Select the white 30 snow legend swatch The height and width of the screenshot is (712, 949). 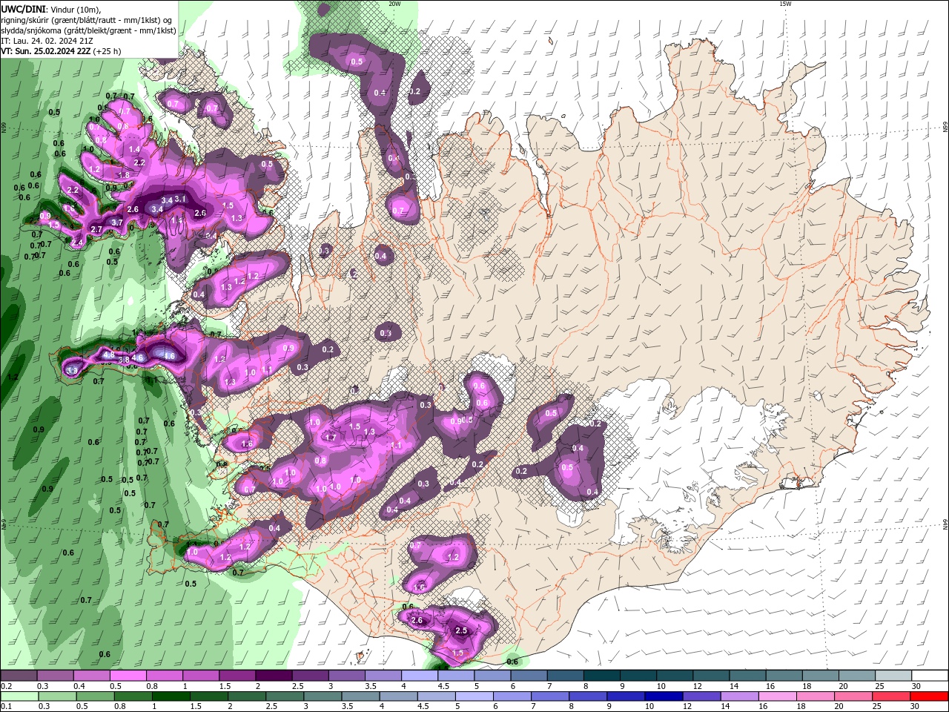[930, 676]
